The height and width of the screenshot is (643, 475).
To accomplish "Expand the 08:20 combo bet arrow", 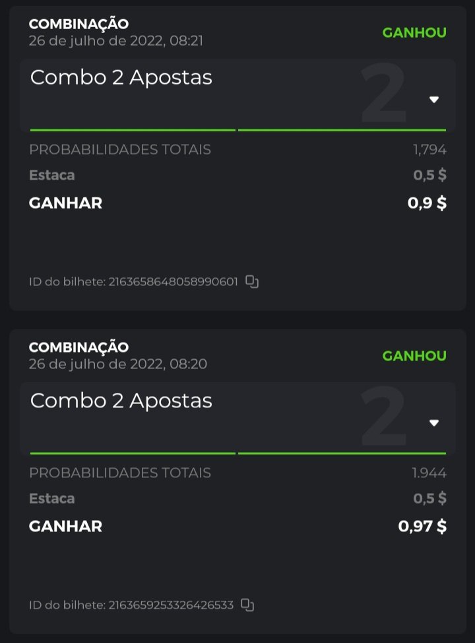I will [x=433, y=423].
